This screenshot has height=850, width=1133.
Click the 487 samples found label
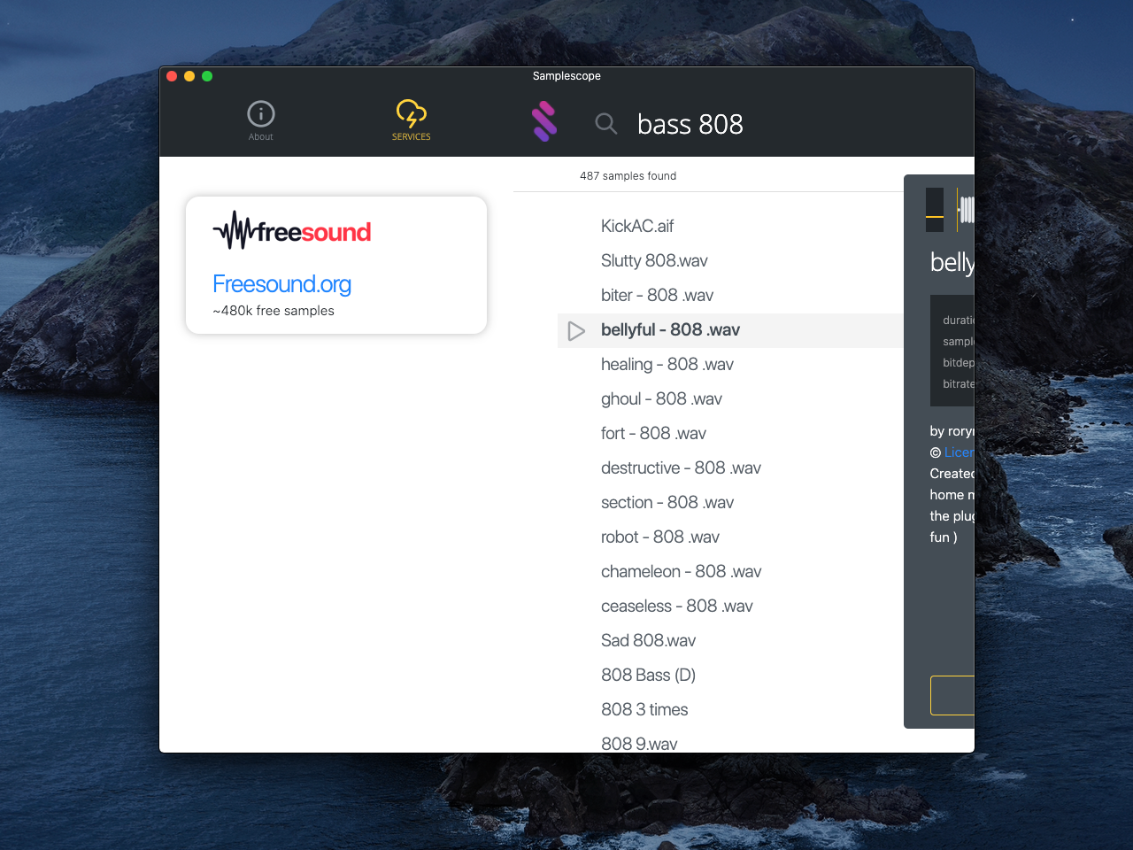coord(628,175)
